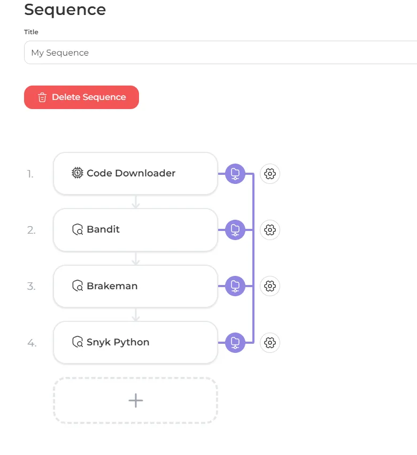Select the Code Downloader step card

tap(135, 173)
